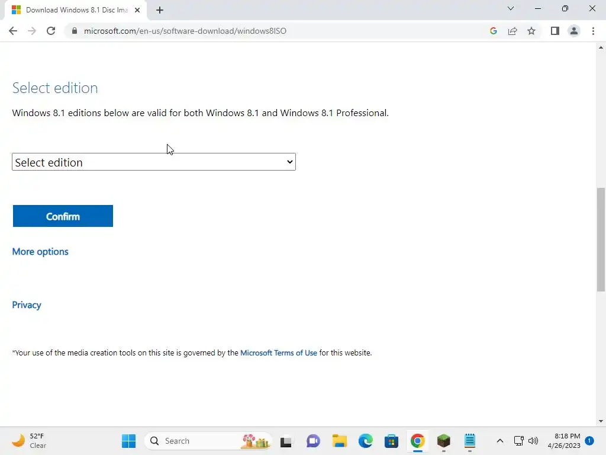The height and width of the screenshot is (455, 606).
Task: Click the page vertical scrollbar thumb
Action: 601,239
